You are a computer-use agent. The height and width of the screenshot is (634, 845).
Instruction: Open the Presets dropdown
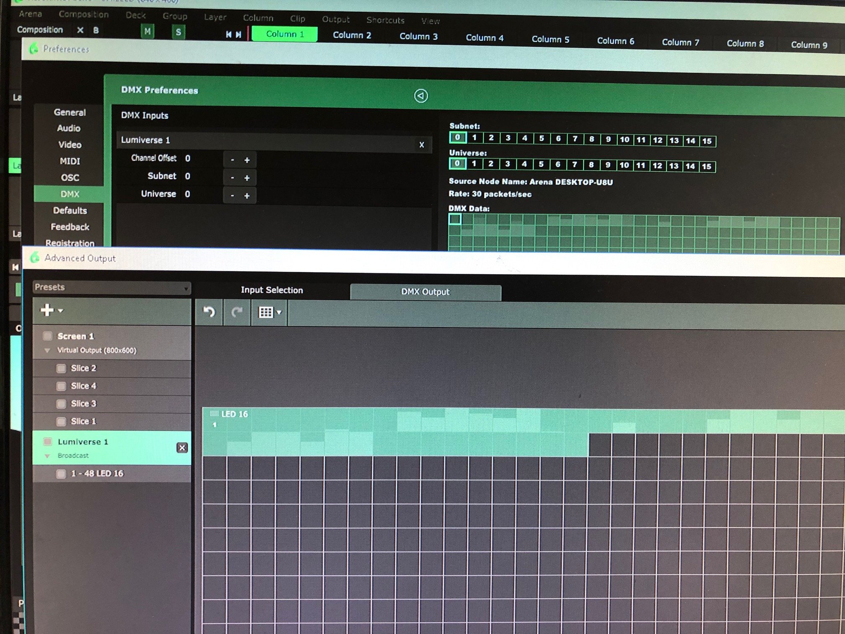click(x=111, y=288)
